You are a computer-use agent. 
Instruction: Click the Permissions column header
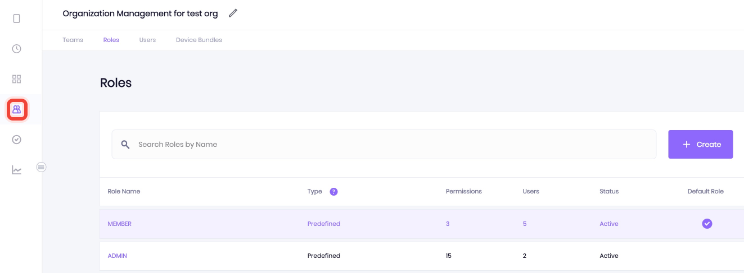point(464,191)
